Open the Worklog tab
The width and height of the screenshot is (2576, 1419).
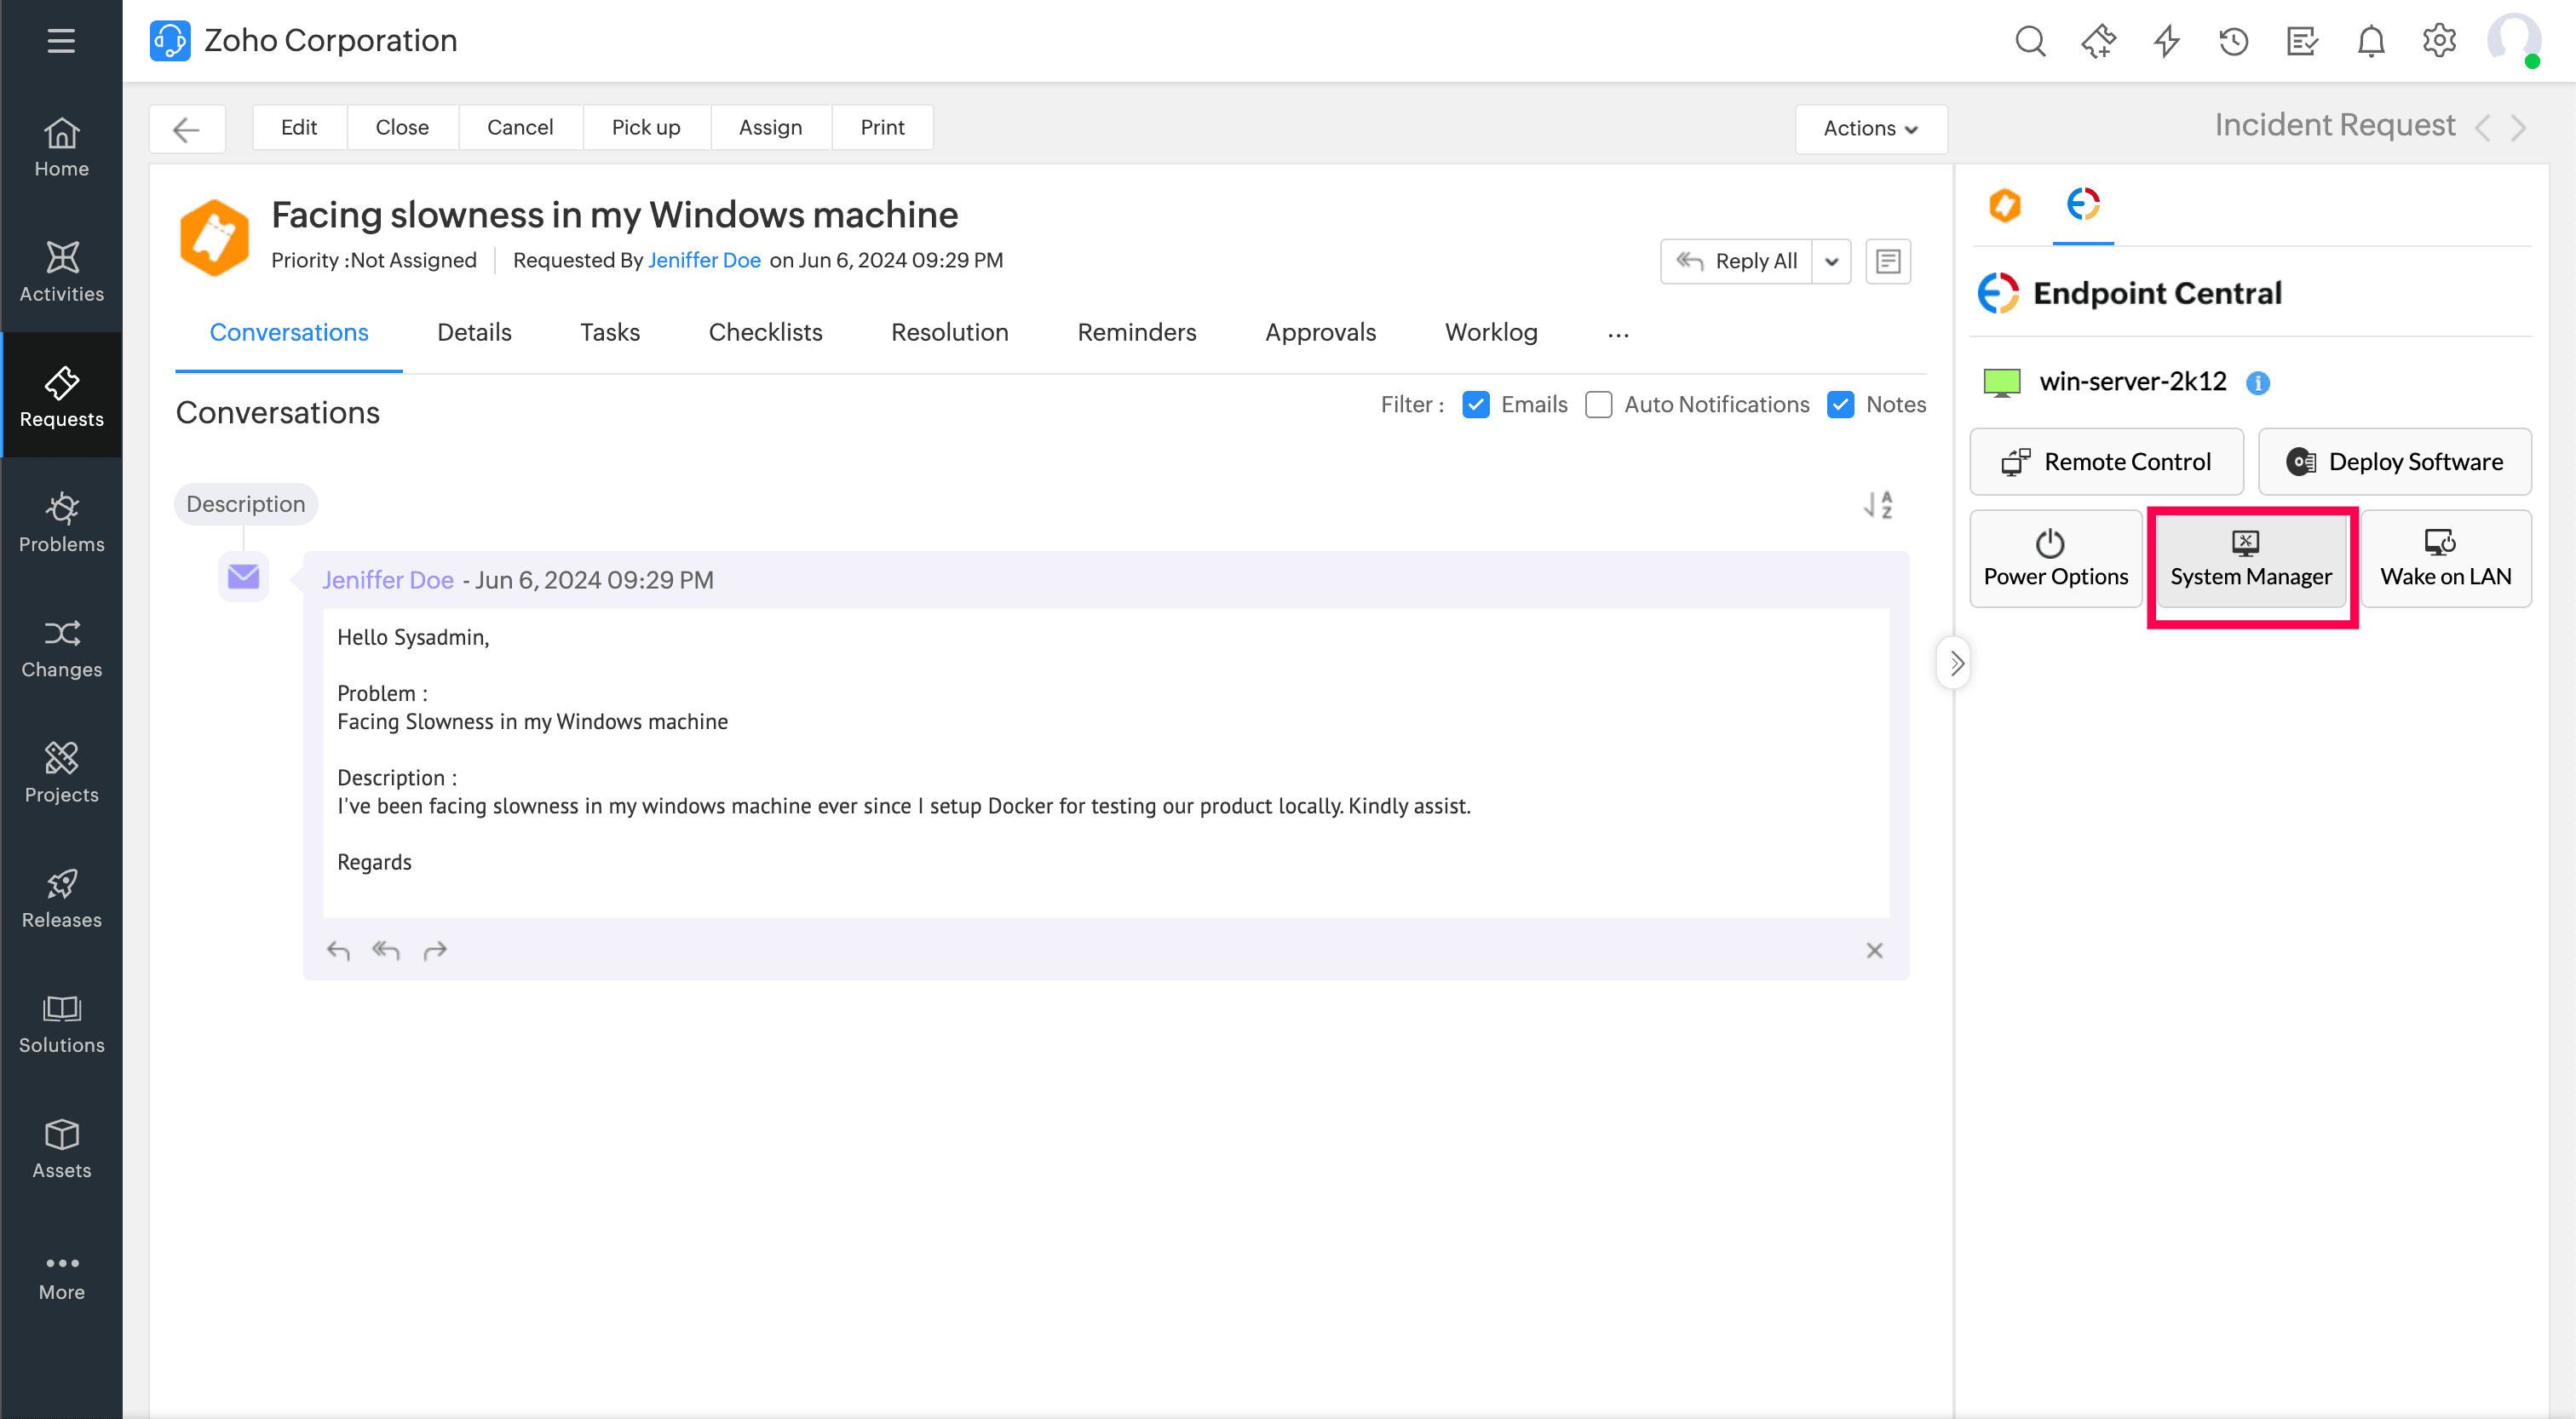point(1490,332)
